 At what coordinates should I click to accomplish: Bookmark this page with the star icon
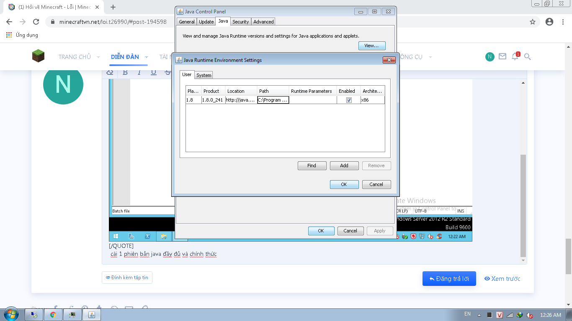[x=533, y=22]
